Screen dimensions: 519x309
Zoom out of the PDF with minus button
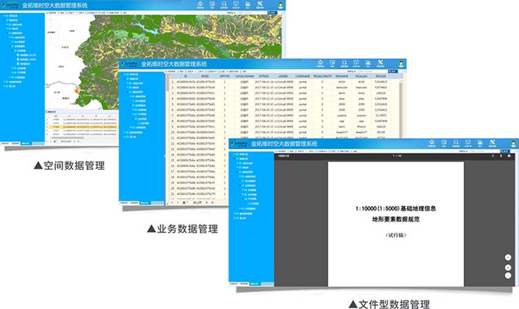[x=507, y=275]
